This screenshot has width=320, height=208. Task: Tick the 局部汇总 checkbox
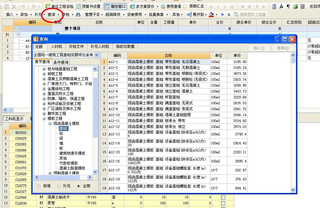tap(185, 6)
